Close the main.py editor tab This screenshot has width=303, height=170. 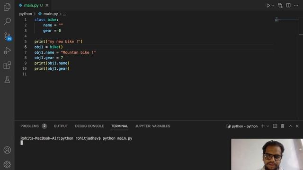(47, 5)
